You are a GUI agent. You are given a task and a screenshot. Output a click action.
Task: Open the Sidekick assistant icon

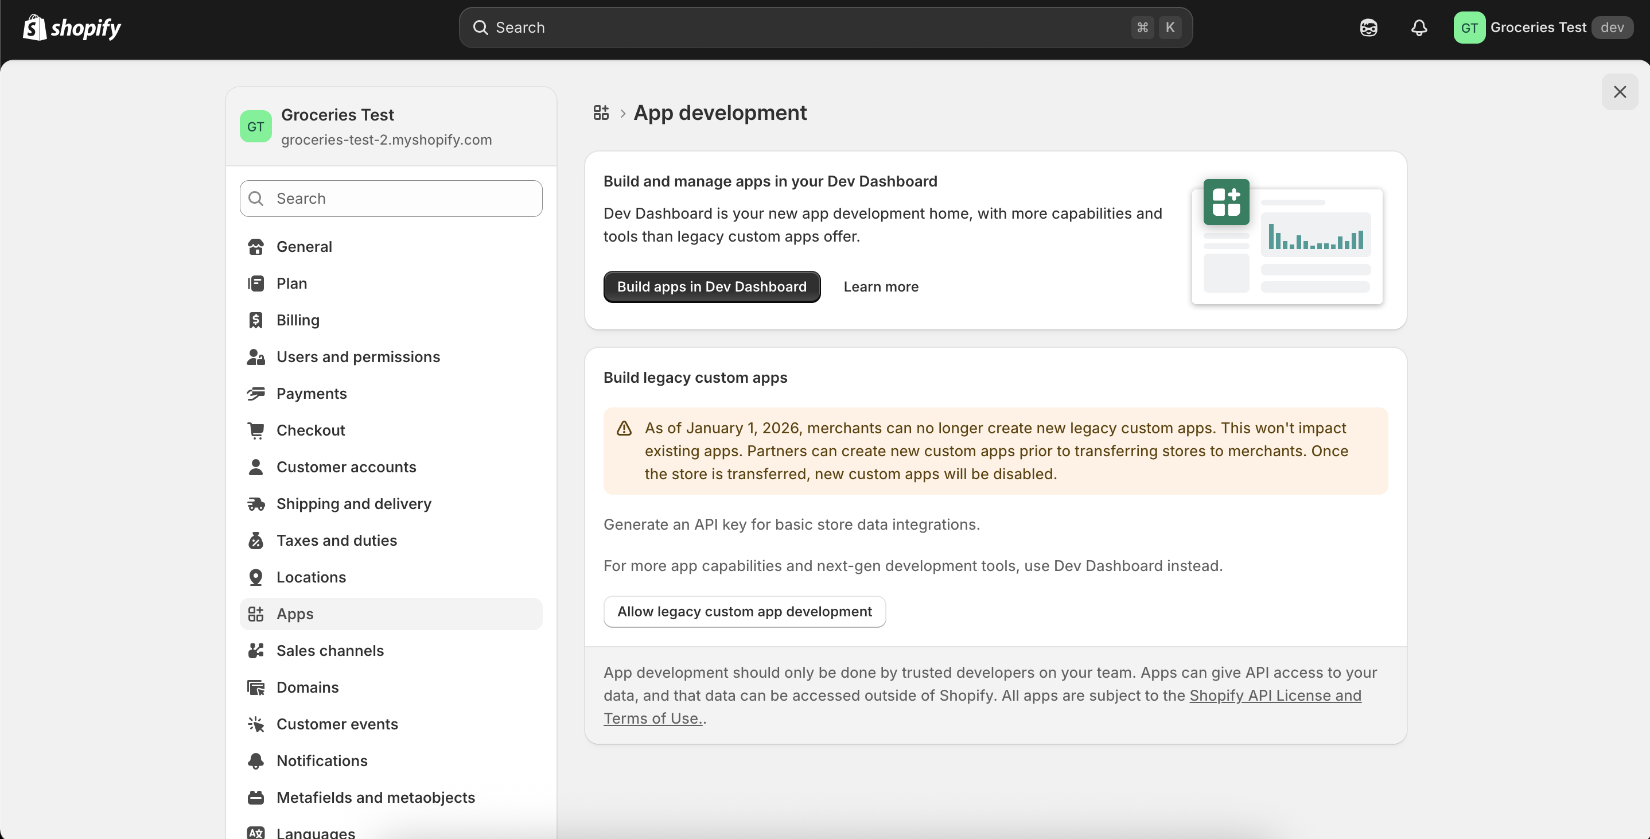(x=1369, y=27)
